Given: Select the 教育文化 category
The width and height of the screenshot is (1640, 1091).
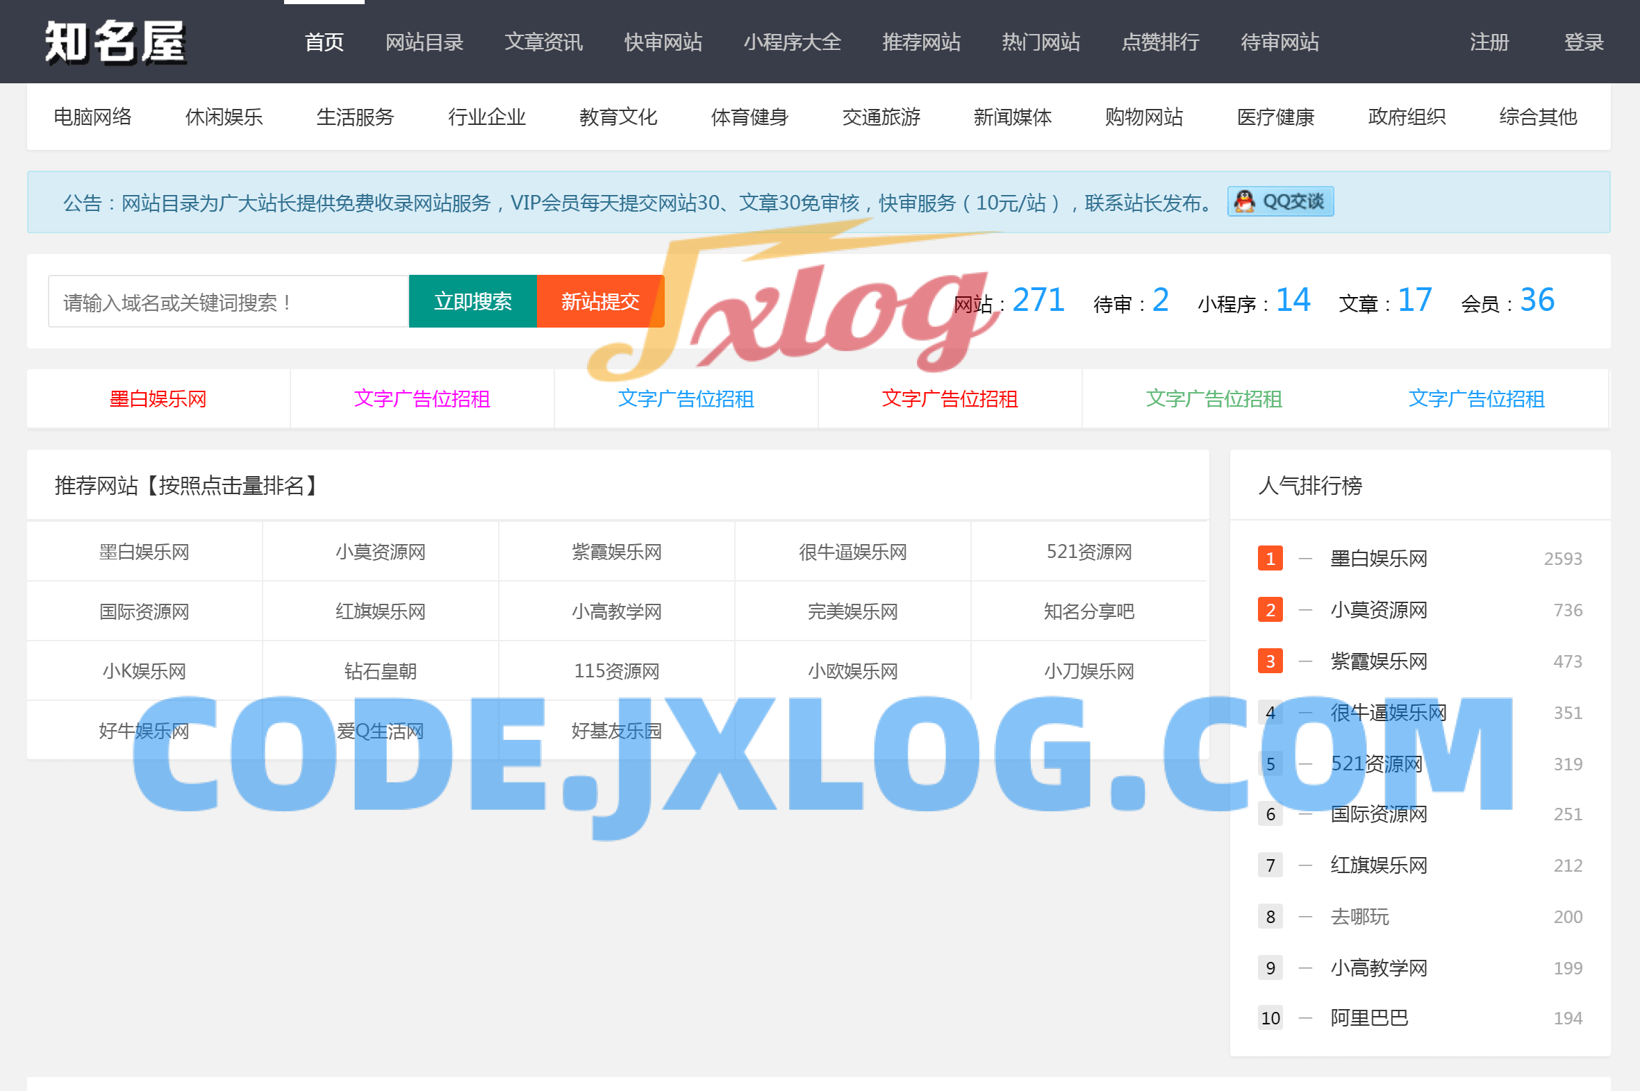Looking at the screenshot, I should [x=617, y=117].
